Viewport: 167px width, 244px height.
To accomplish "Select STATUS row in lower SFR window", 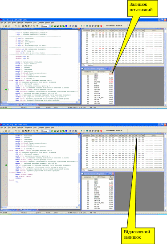I will (98, 187).
